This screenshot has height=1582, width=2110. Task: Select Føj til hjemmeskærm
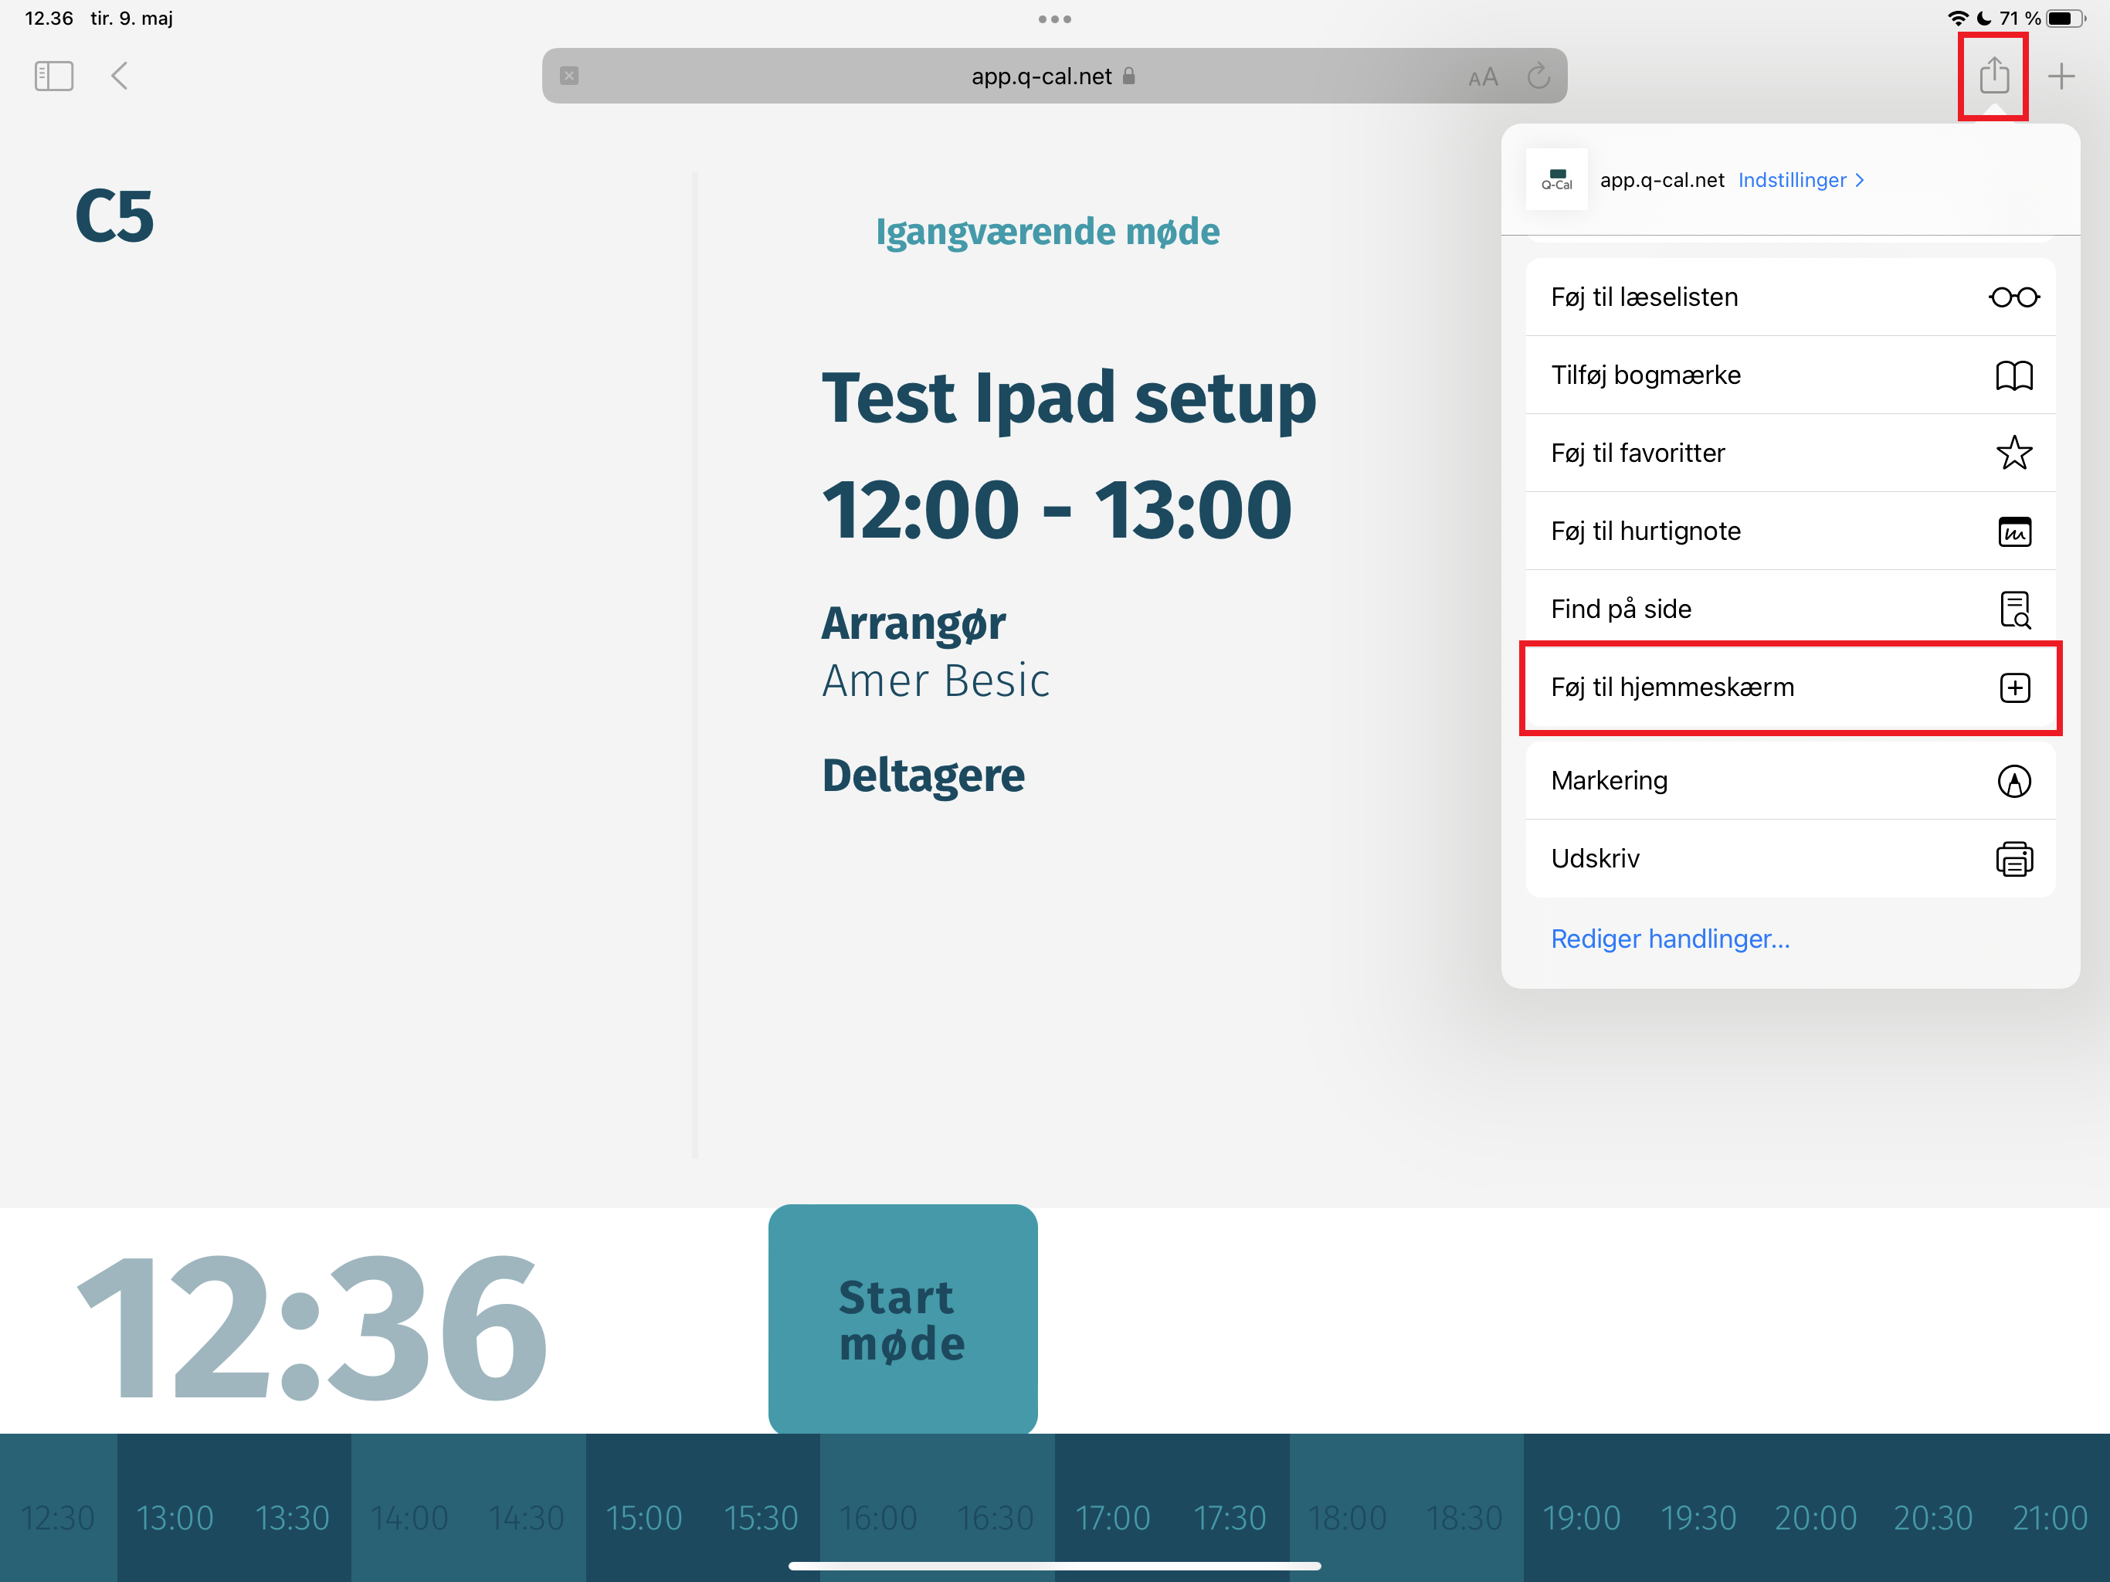1790,688
